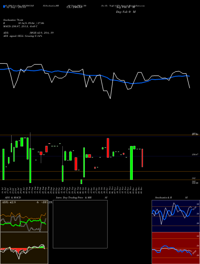200x264 pixels.
Task: Click the 'Stochastics: 76.44' reading
Action: (x=13, y=20)
